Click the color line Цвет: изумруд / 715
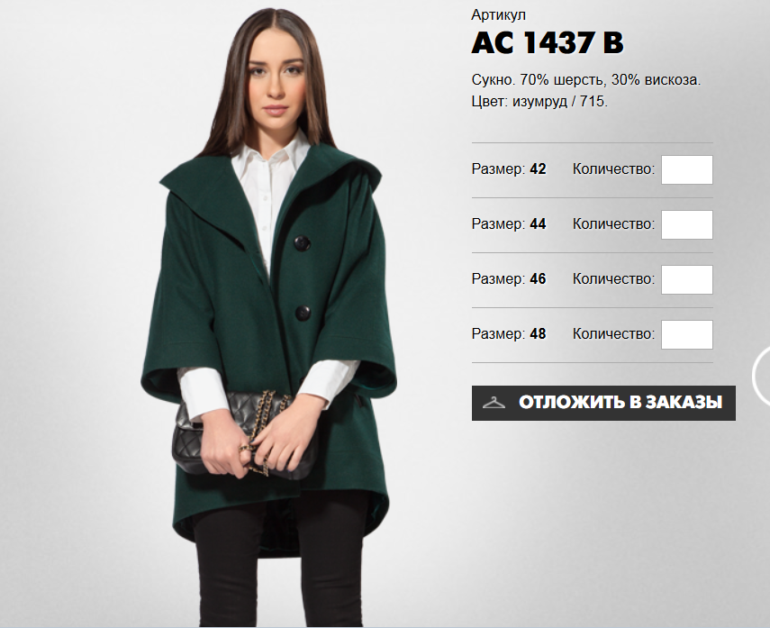770x628 pixels. (x=539, y=102)
